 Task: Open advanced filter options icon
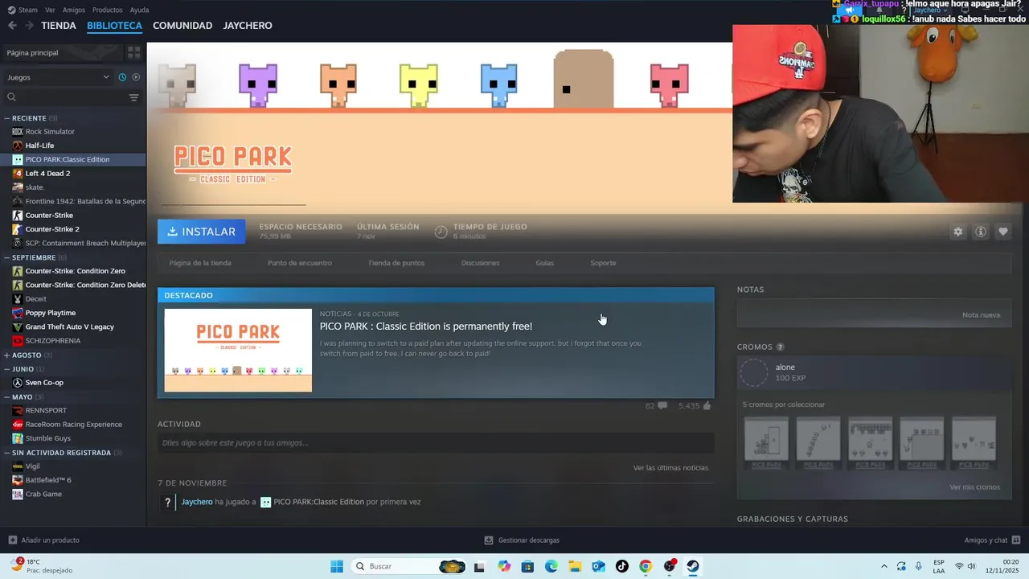133,97
